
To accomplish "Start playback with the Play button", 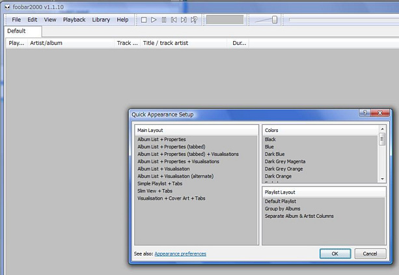I will coord(154,20).
